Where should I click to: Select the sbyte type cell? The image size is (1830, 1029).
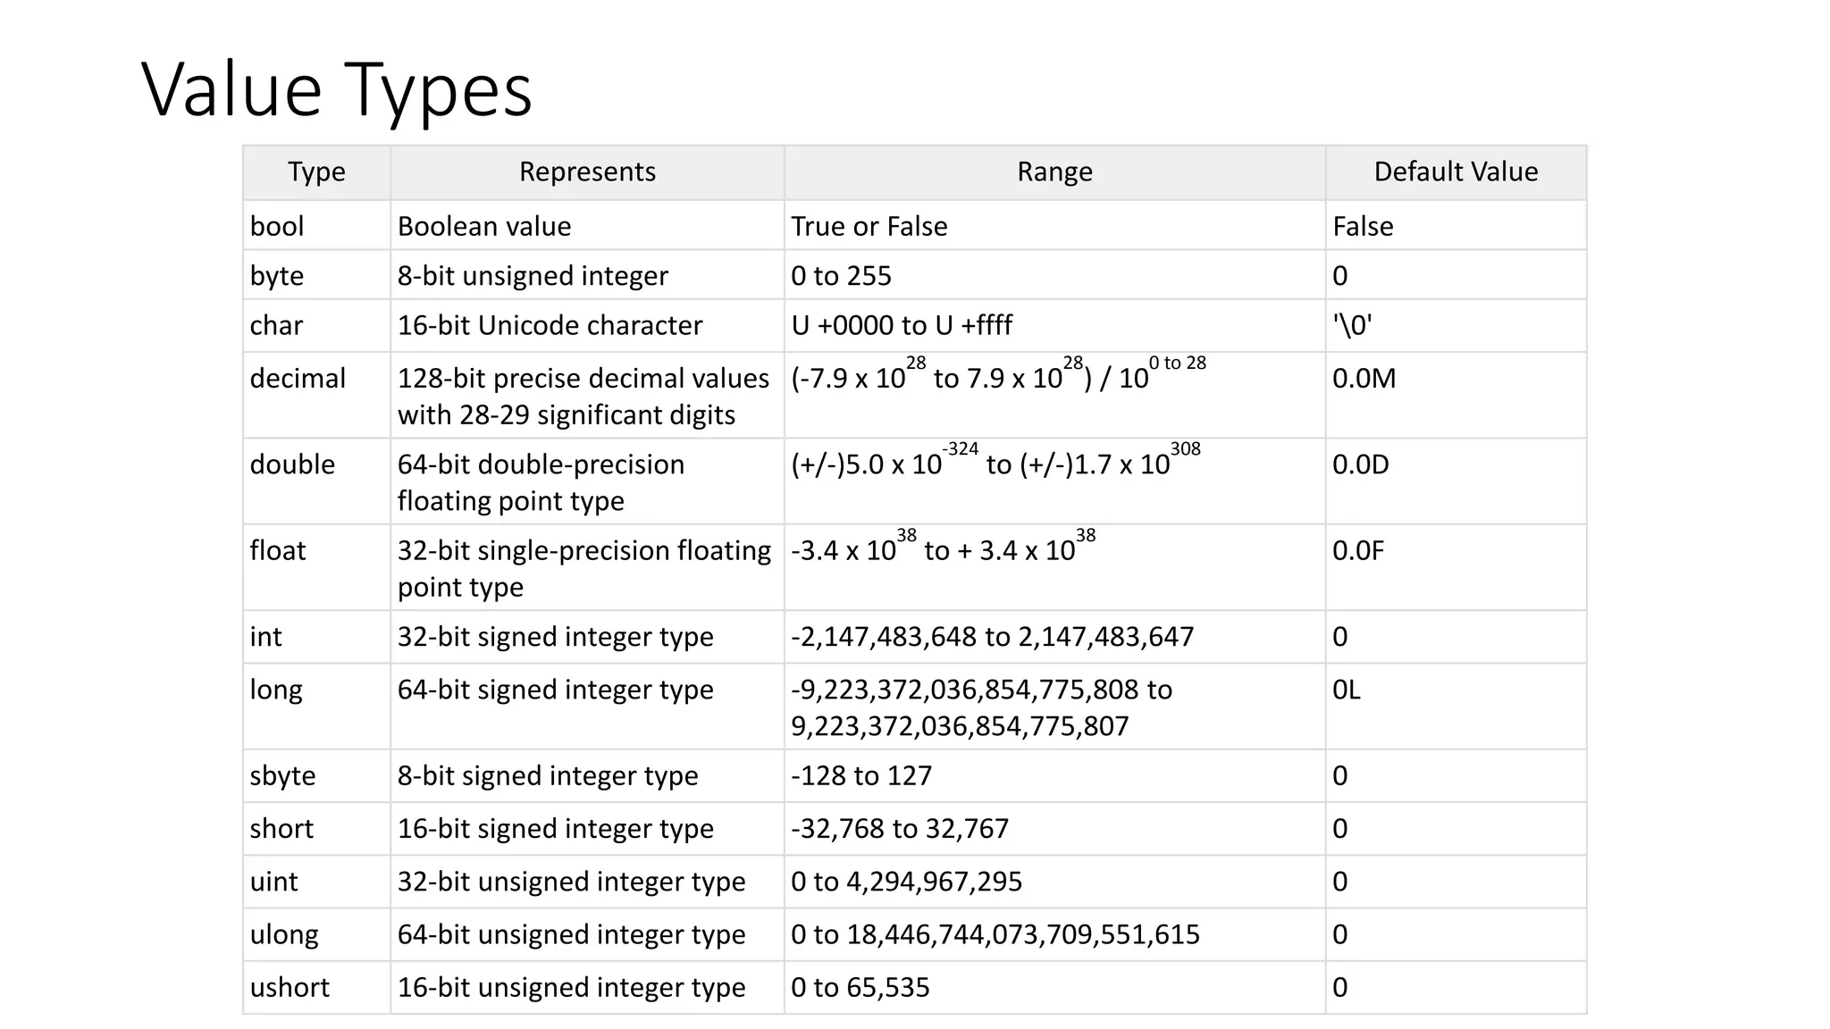(282, 775)
